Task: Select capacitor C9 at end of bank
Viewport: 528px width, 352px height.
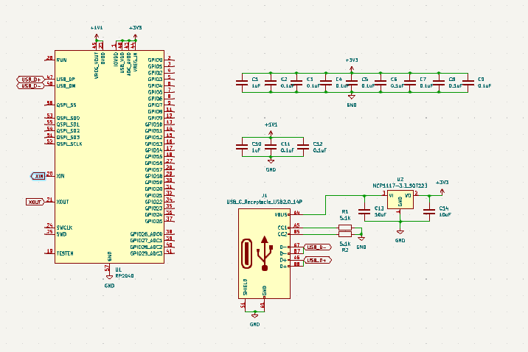Action: [467, 82]
